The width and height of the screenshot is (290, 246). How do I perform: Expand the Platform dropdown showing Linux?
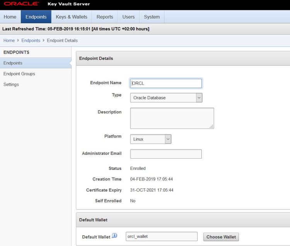(151, 139)
